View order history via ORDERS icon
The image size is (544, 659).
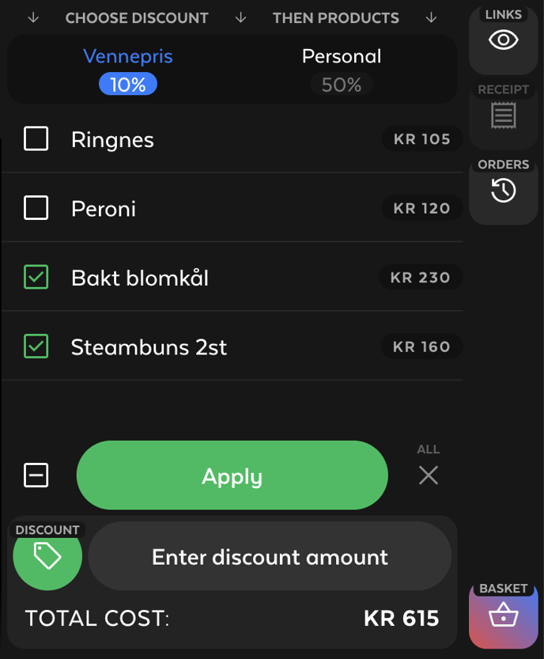[503, 191]
